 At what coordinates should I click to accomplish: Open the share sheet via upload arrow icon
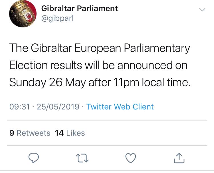179,158
